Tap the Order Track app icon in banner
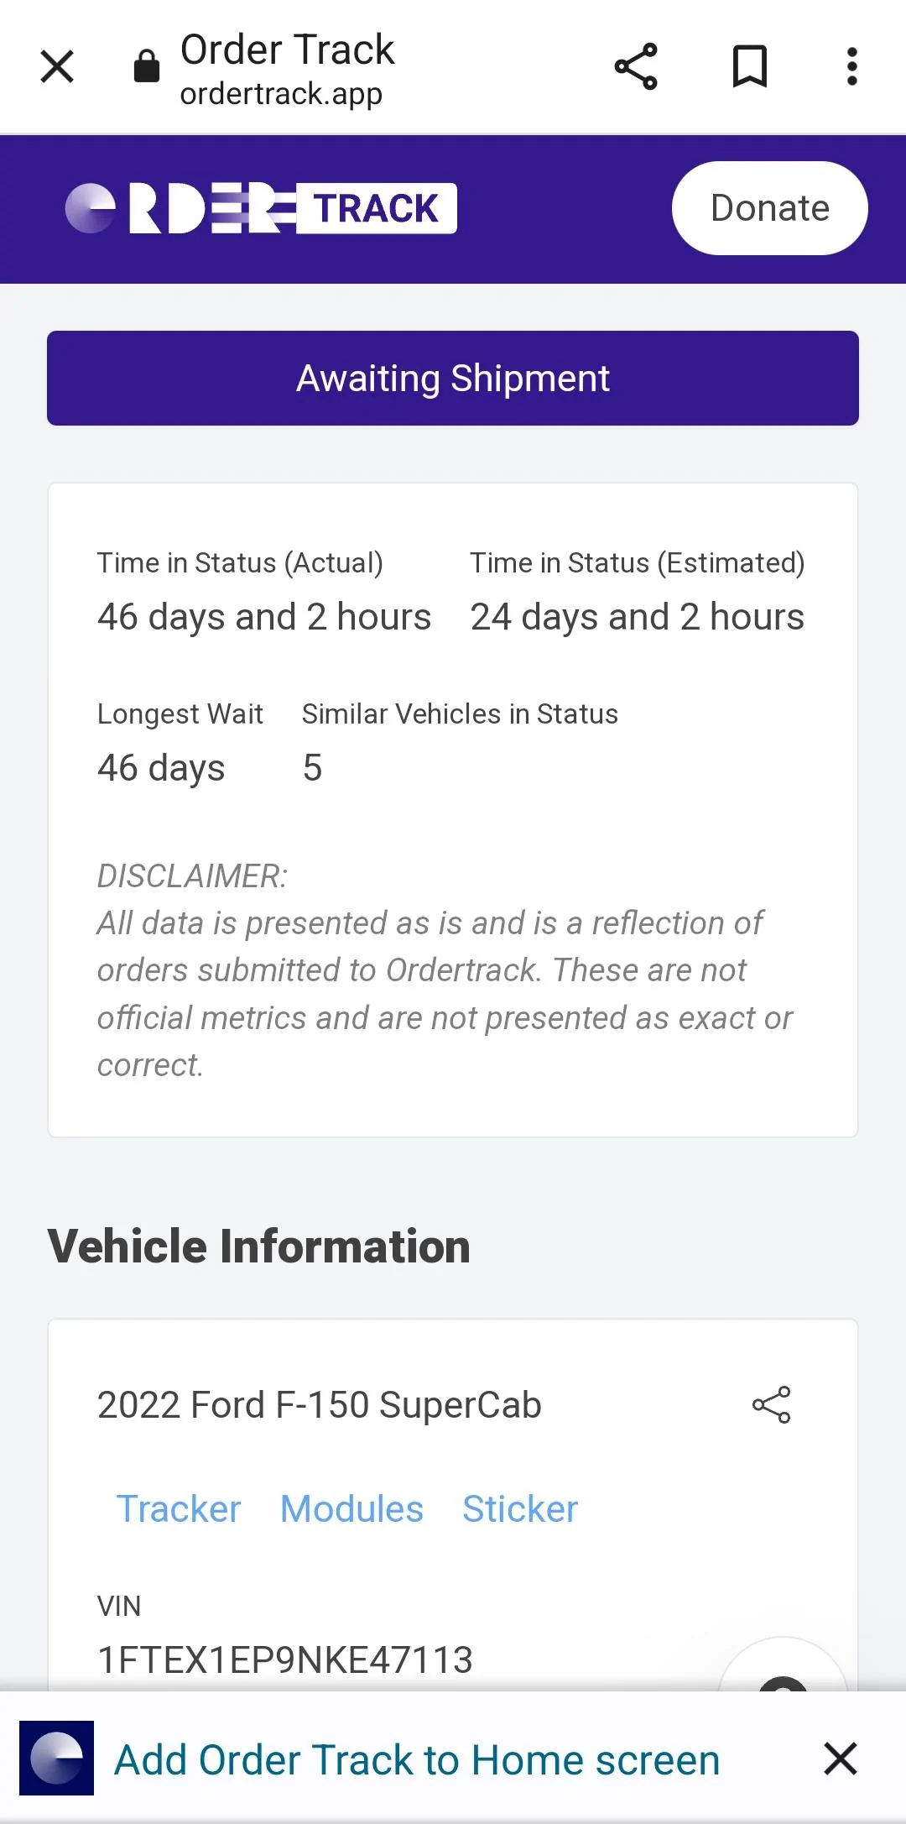906x1824 pixels. [56, 1758]
